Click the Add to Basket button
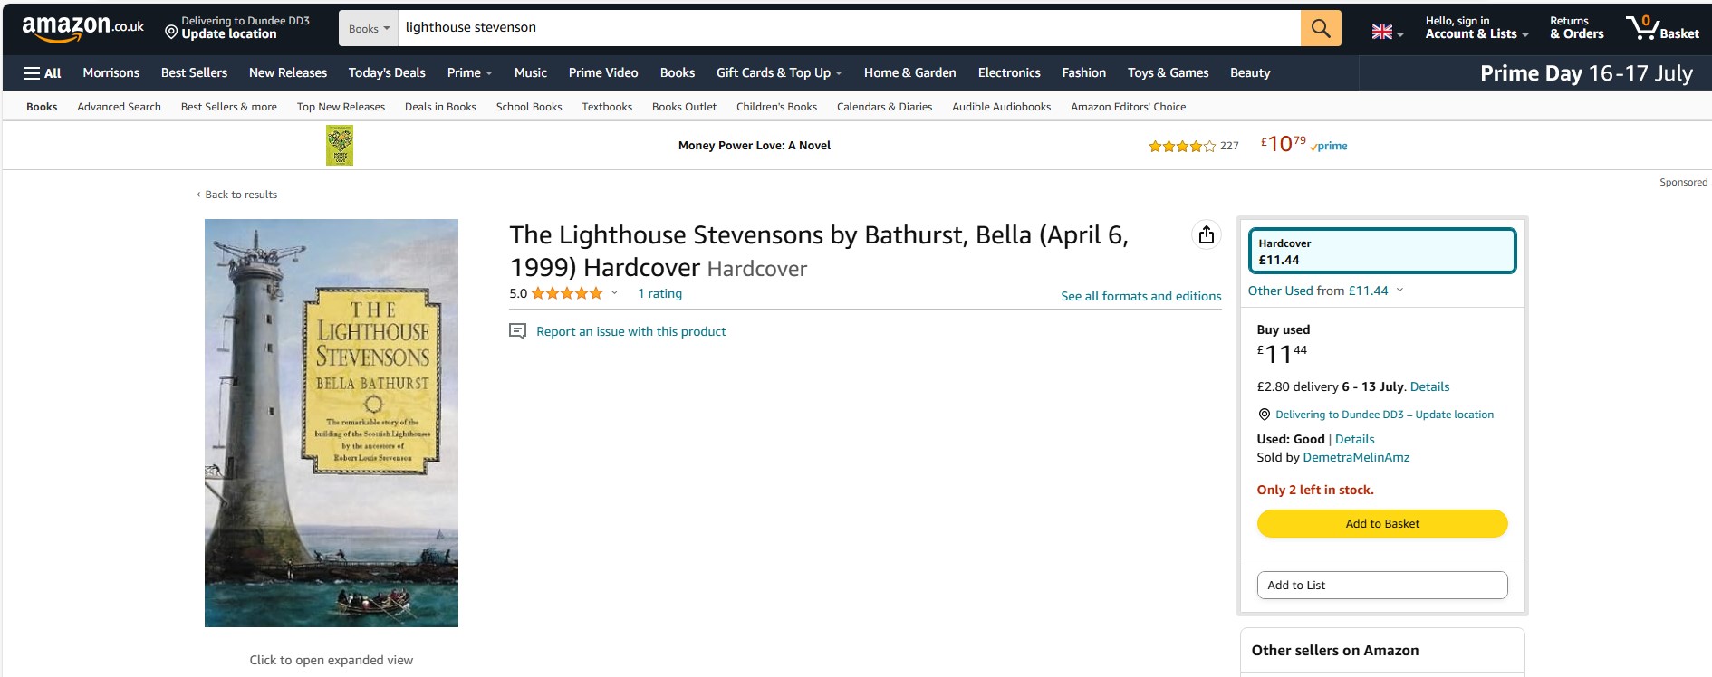1712x677 pixels. (1382, 523)
